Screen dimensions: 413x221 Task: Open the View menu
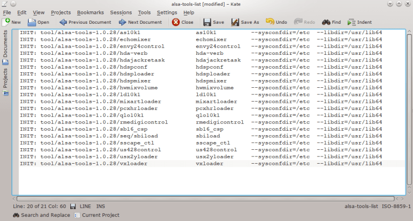point(39,12)
